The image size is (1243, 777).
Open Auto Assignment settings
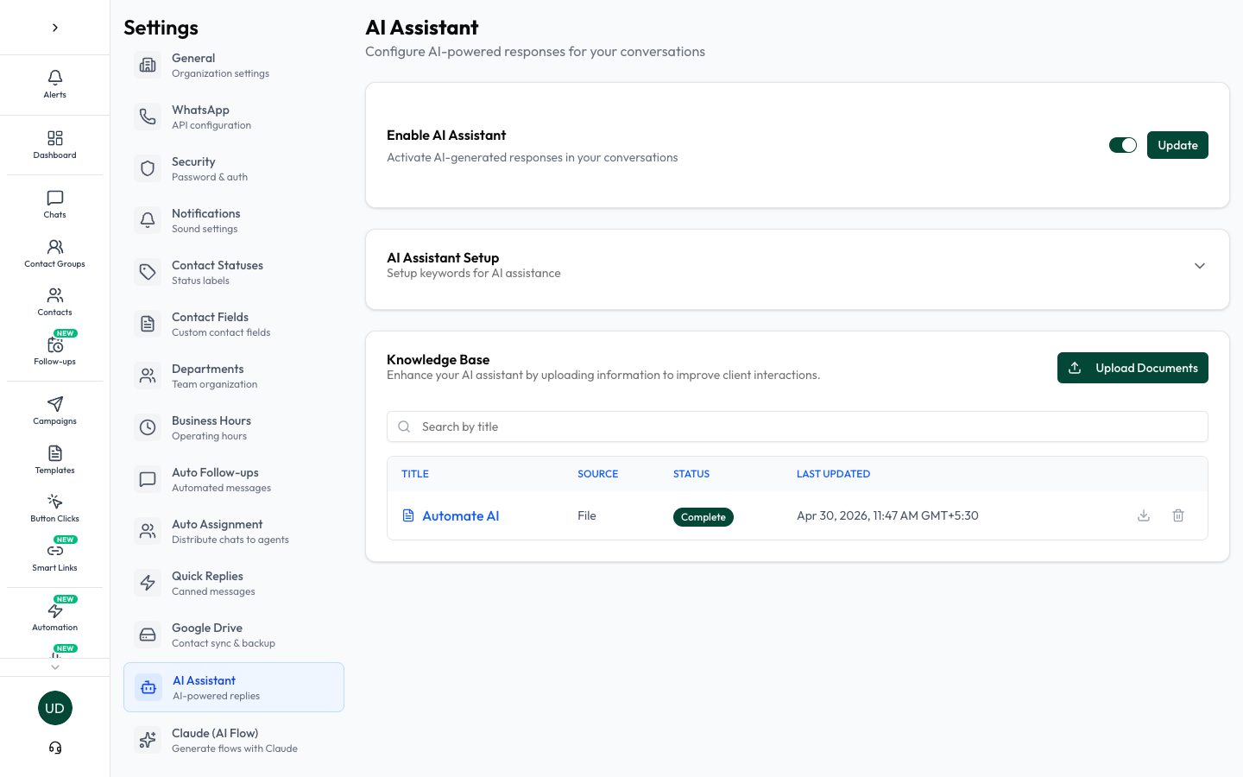coord(234,531)
